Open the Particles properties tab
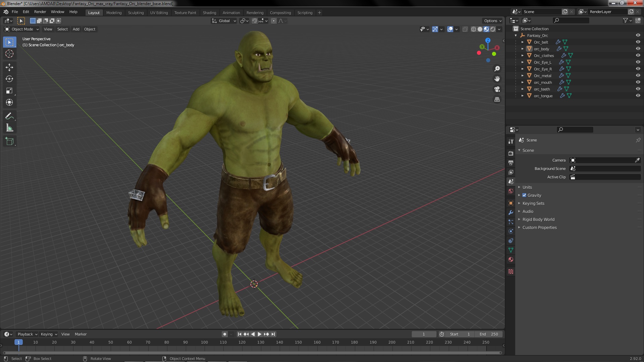This screenshot has height=362, width=644. tap(511, 222)
